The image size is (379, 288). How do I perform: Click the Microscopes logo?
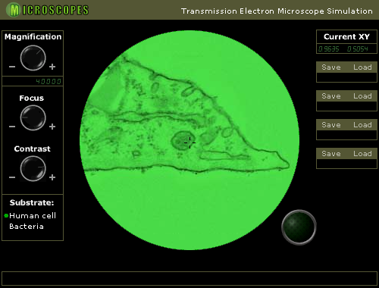[47, 10]
